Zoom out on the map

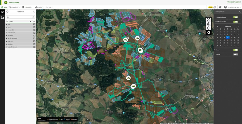click(209, 28)
